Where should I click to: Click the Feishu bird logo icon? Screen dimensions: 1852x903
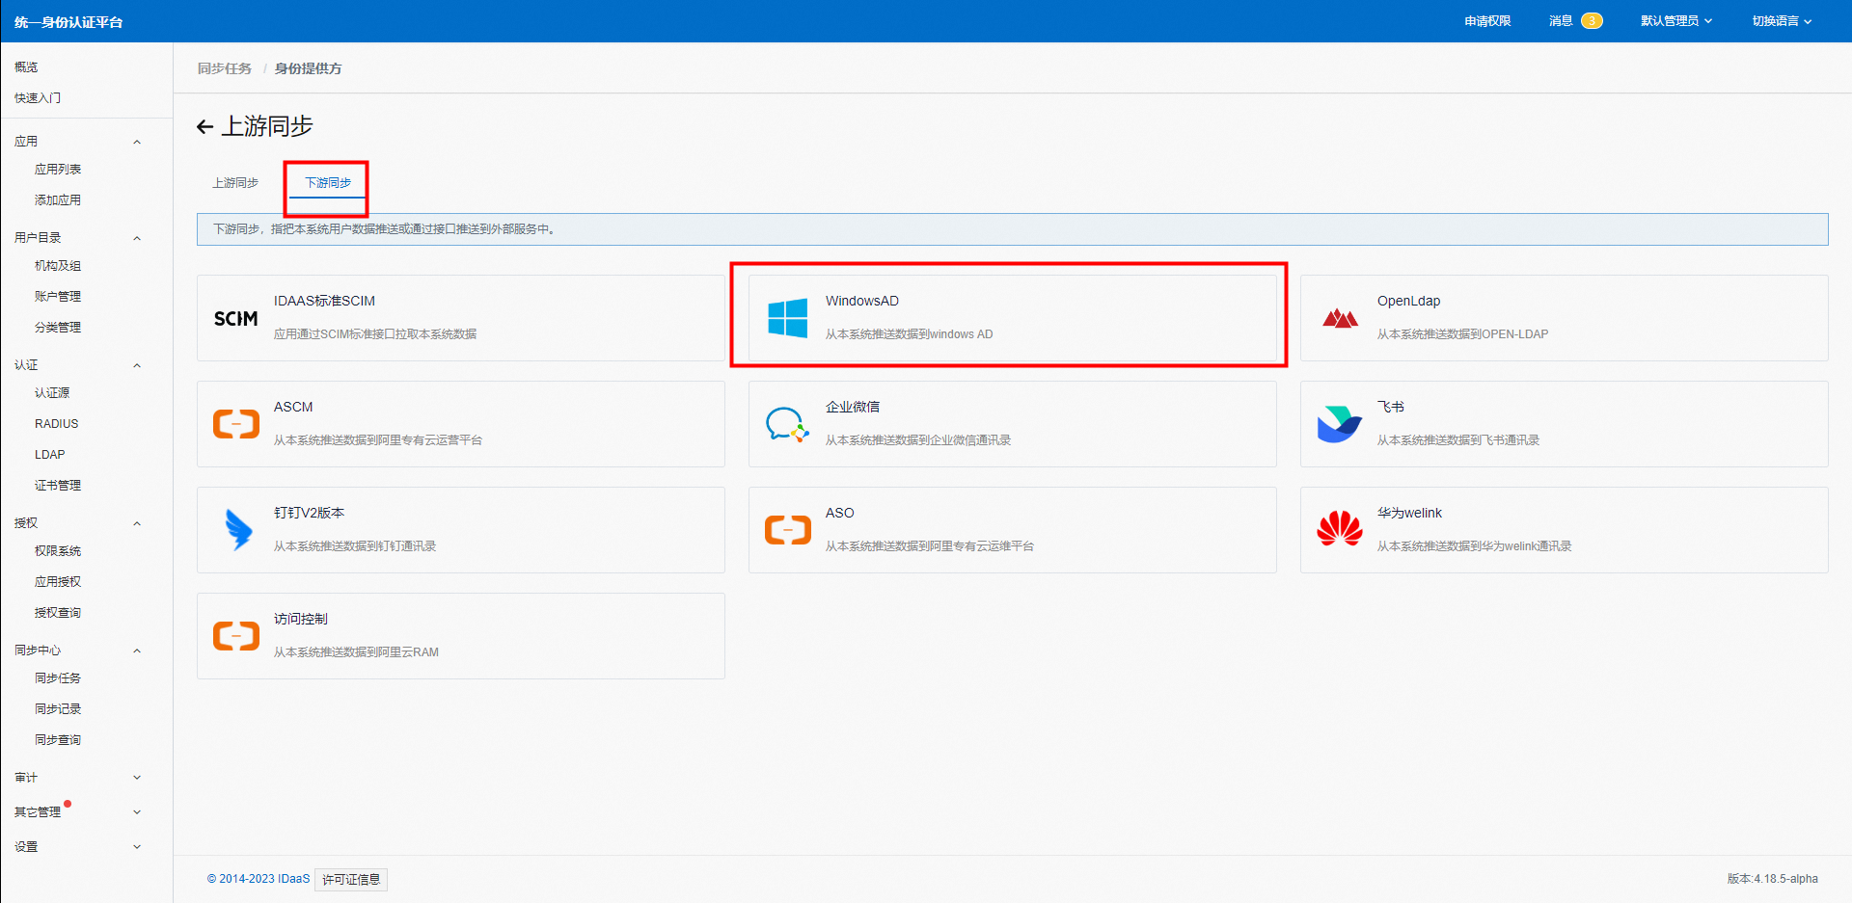(1340, 424)
